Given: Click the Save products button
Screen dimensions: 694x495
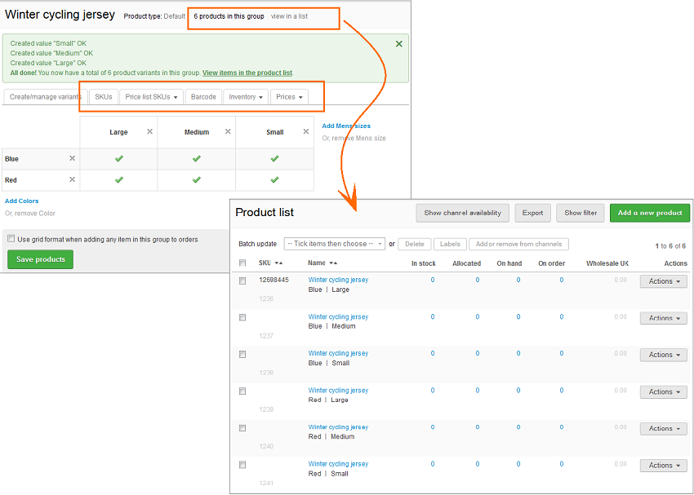Looking at the screenshot, I should coord(41,259).
